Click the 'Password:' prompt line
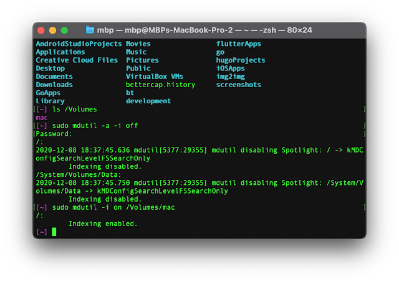This screenshot has width=399, height=282. [x=54, y=133]
